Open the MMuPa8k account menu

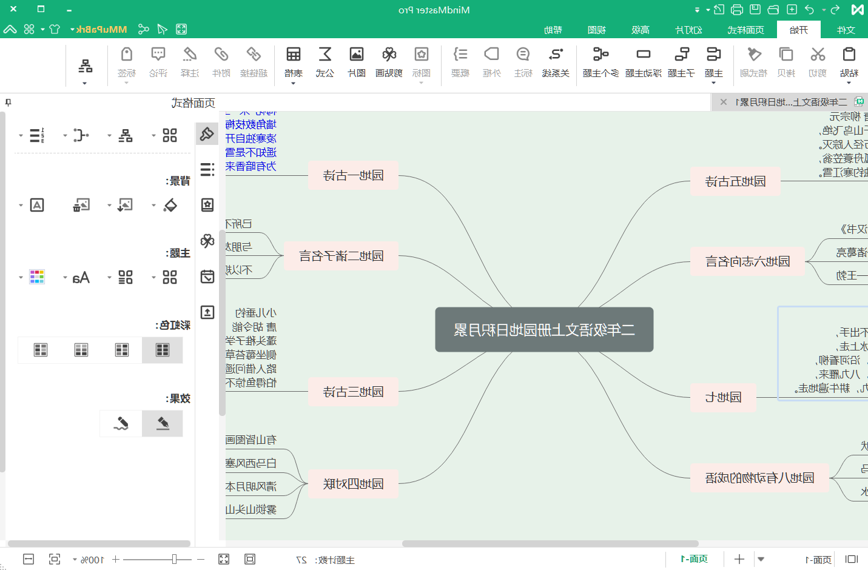coord(98,29)
